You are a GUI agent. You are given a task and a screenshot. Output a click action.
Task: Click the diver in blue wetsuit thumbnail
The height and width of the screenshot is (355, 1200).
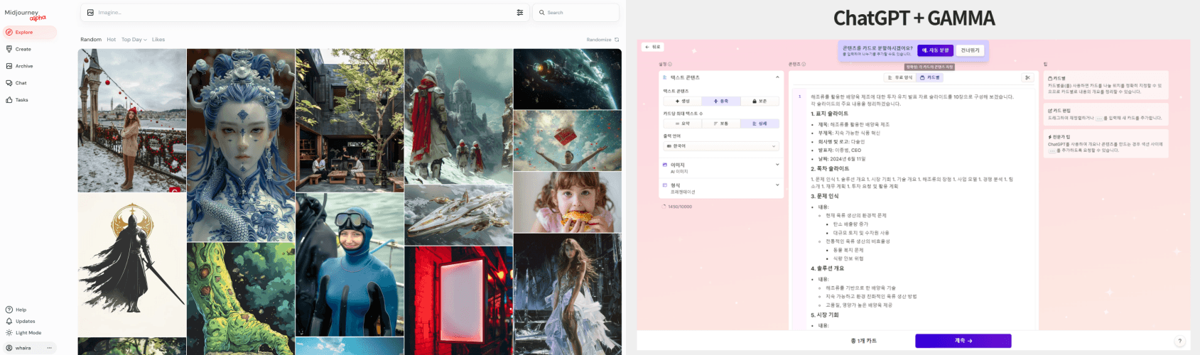pos(350,264)
